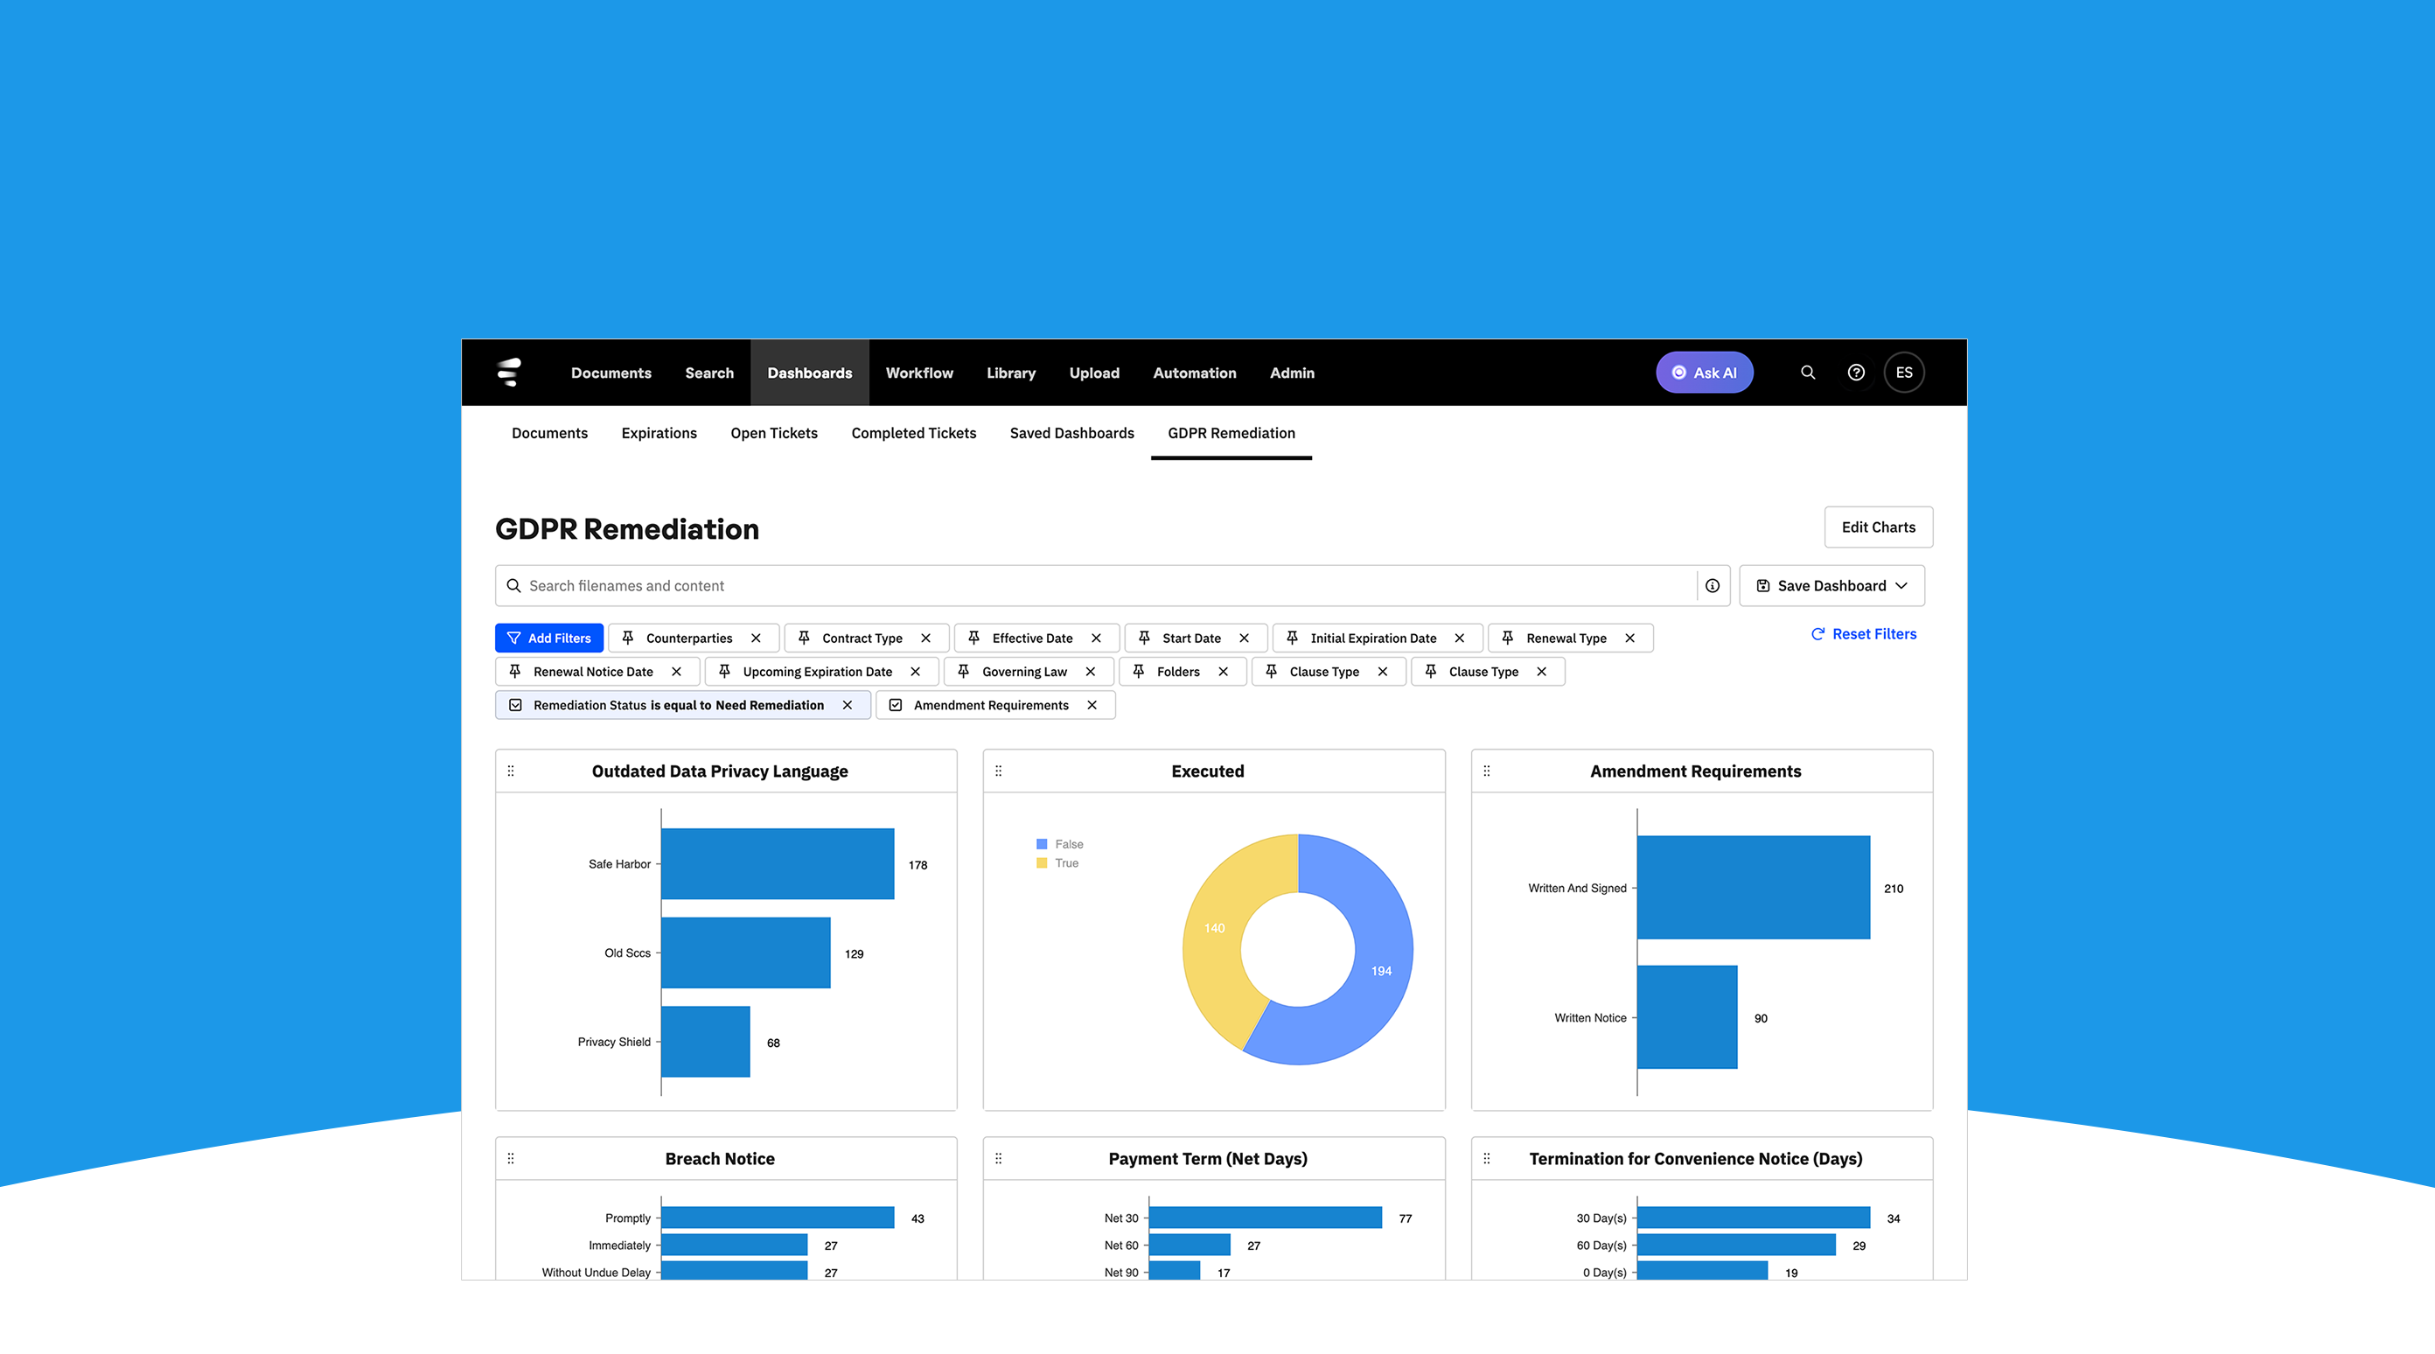Click drag handle of Executed chart
The image size is (2435, 1354).
(998, 771)
